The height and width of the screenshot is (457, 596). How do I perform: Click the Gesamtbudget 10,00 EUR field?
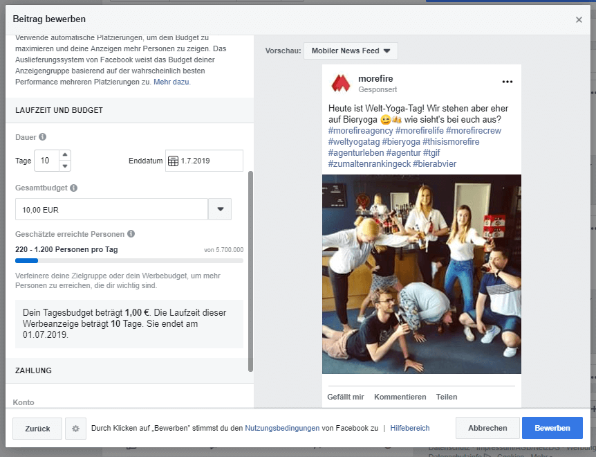point(111,209)
